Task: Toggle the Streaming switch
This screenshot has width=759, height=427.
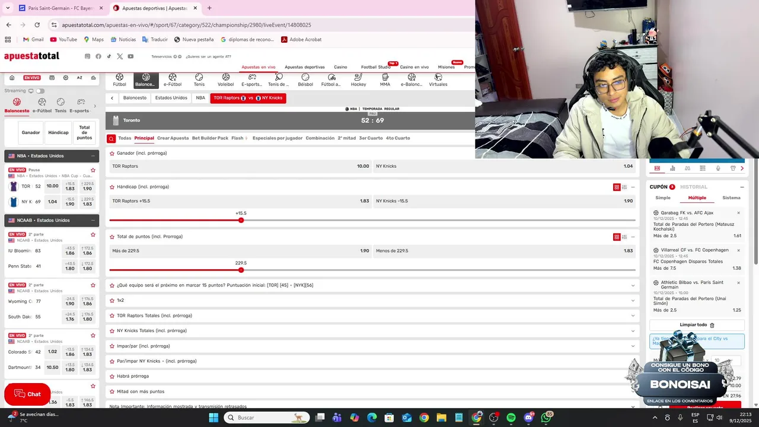Action: [x=40, y=91]
